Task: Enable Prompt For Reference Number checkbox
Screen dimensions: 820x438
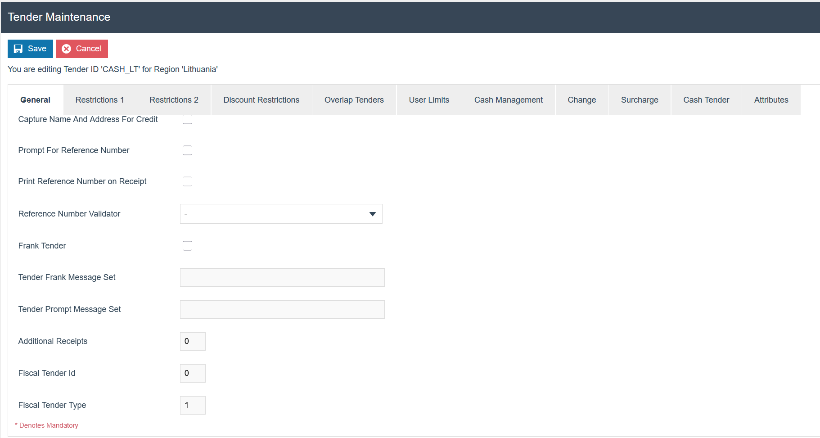Action: (x=187, y=150)
